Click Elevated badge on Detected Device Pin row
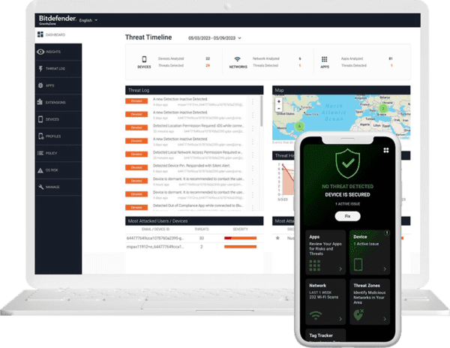 [136, 167]
